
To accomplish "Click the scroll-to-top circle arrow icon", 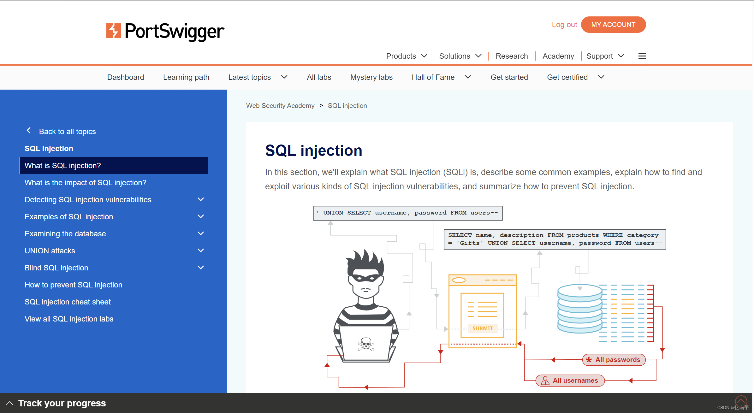I will click(x=741, y=401).
